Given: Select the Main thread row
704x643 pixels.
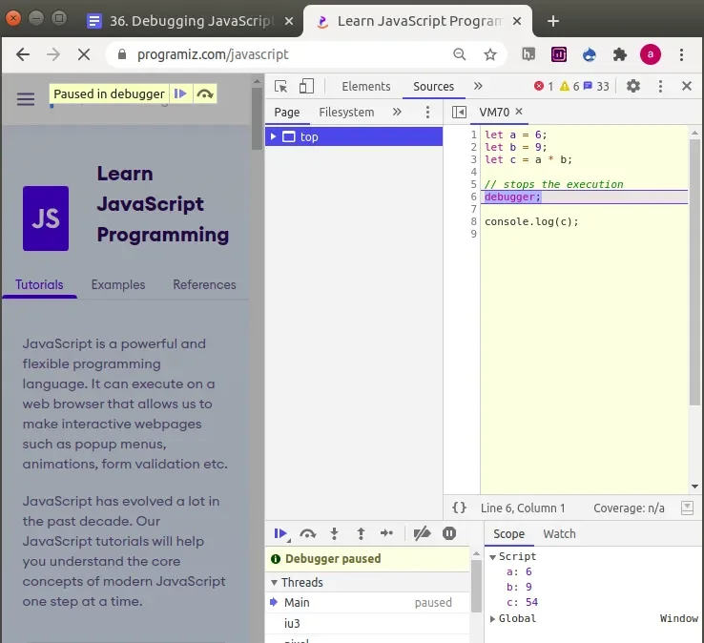Looking at the screenshot, I should (x=367, y=602).
